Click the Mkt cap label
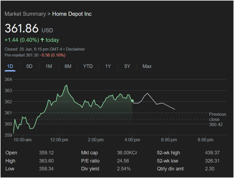Viewport: 234px width, 178px height. 90,153
